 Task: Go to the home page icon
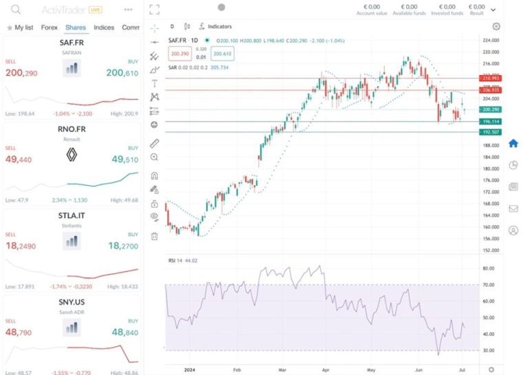point(513,143)
